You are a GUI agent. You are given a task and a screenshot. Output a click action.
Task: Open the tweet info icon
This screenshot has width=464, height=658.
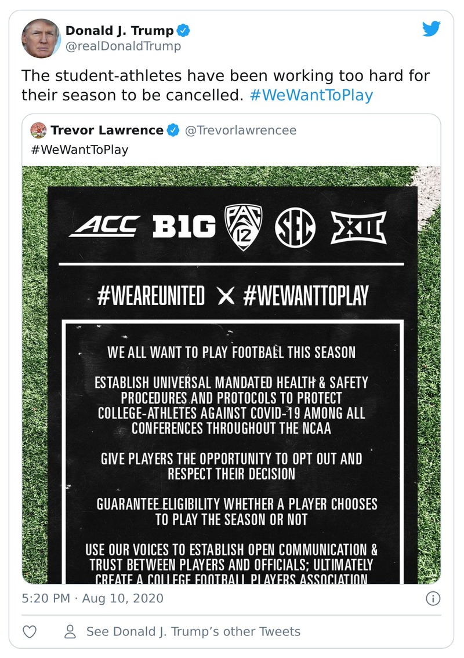(x=433, y=598)
